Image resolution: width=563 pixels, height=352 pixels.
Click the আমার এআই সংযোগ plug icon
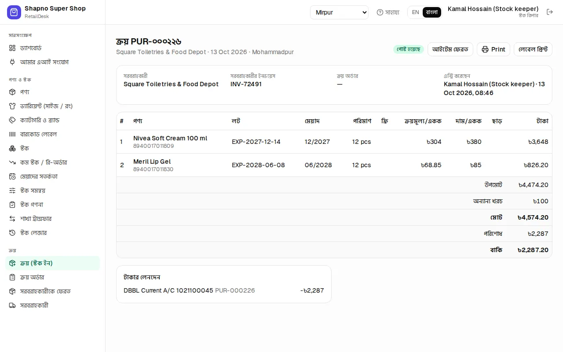(12, 62)
